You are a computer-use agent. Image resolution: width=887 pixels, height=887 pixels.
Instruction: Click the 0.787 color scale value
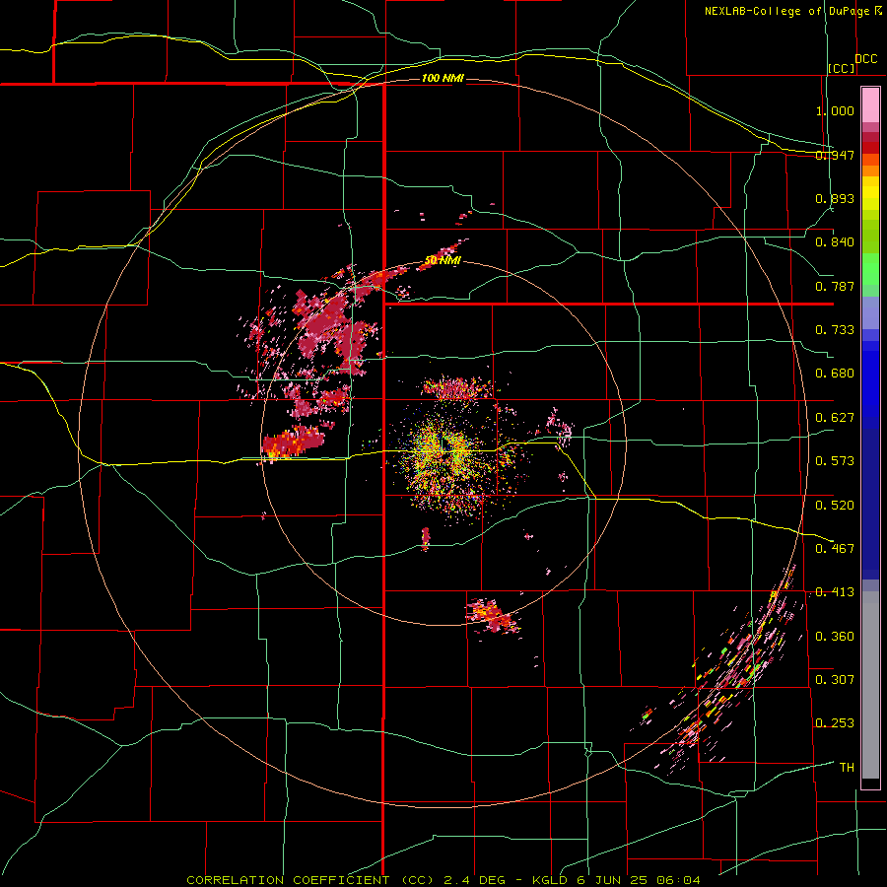click(835, 286)
